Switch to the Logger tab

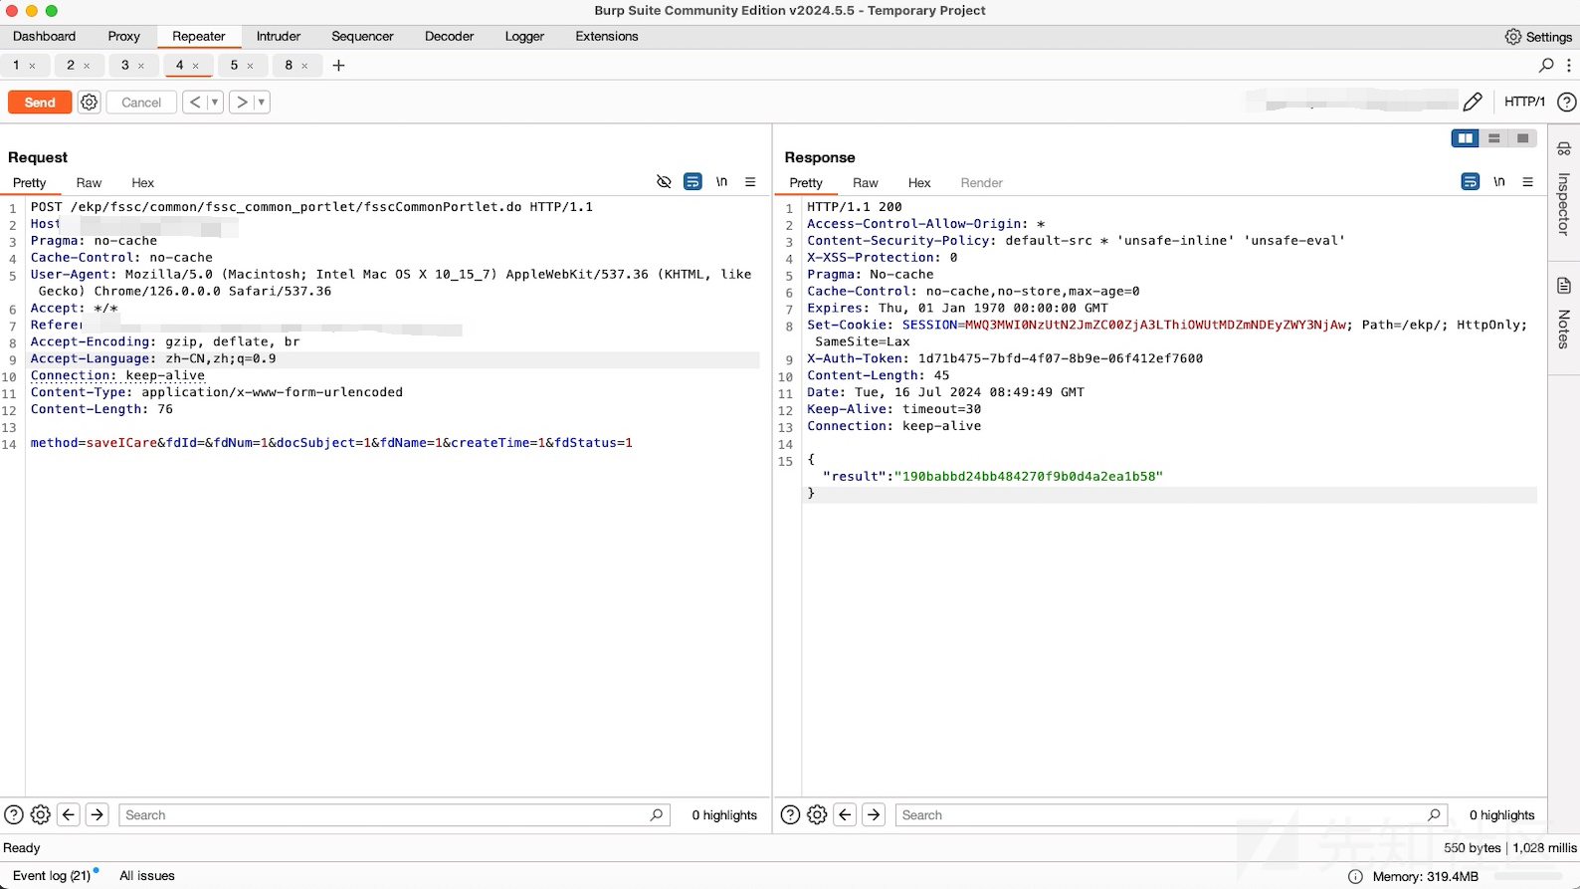pyautogui.click(x=524, y=36)
